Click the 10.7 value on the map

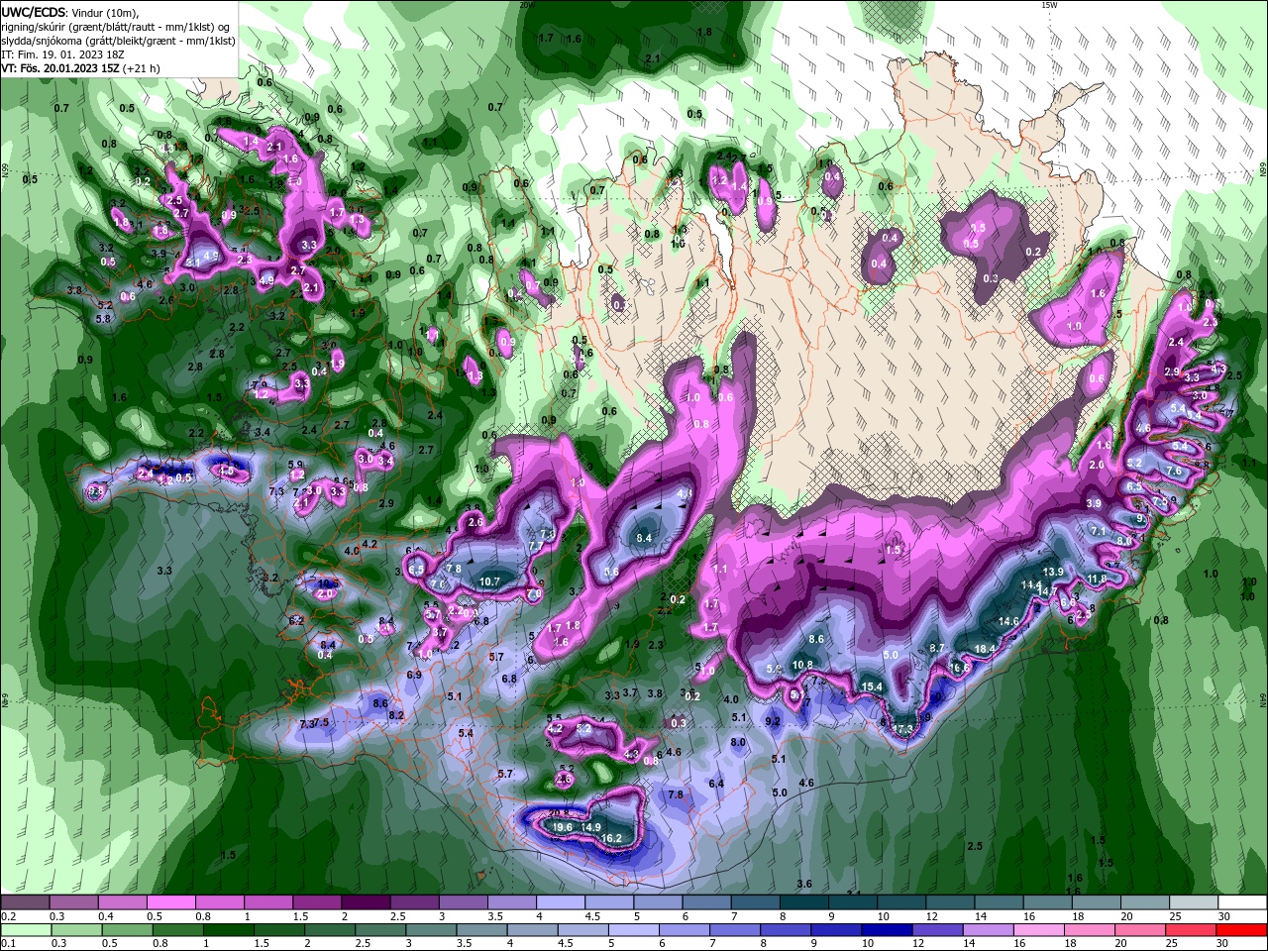pos(489,581)
